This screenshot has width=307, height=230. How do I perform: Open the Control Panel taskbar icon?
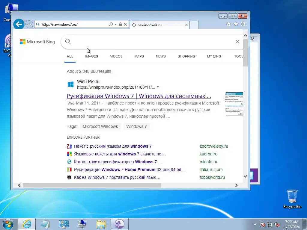pyautogui.click(x=64, y=224)
